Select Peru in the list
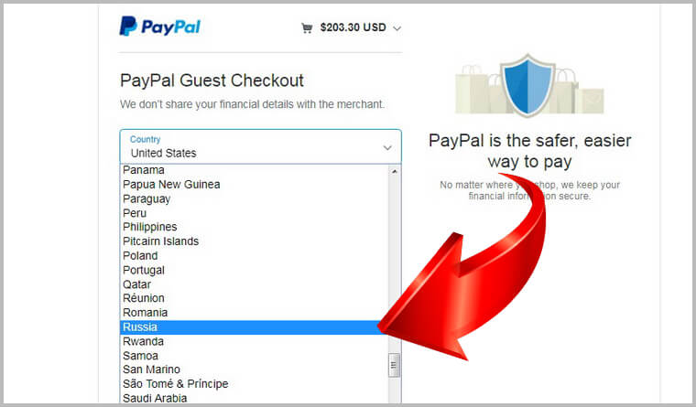 (x=254, y=213)
